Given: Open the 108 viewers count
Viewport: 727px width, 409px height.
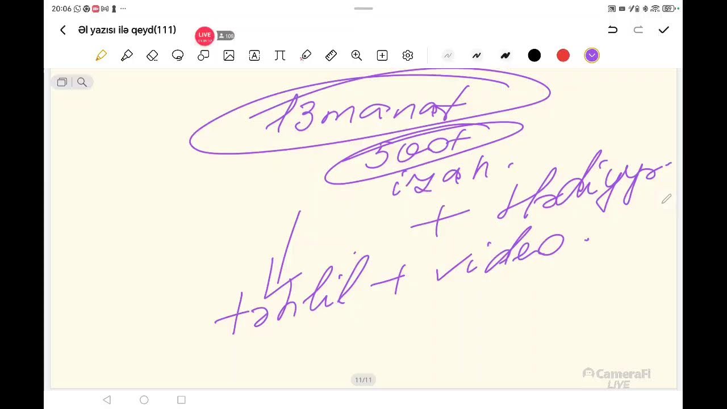Looking at the screenshot, I should pyautogui.click(x=226, y=36).
